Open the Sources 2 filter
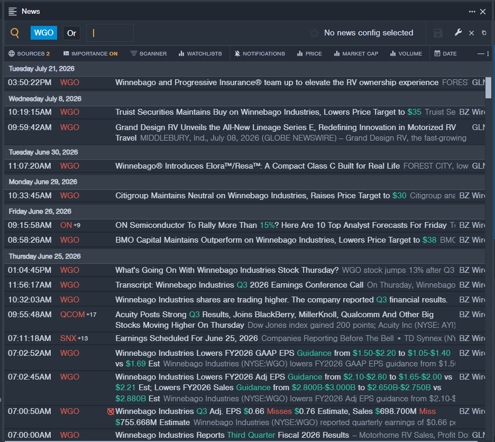The height and width of the screenshot is (442, 495). pos(29,54)
